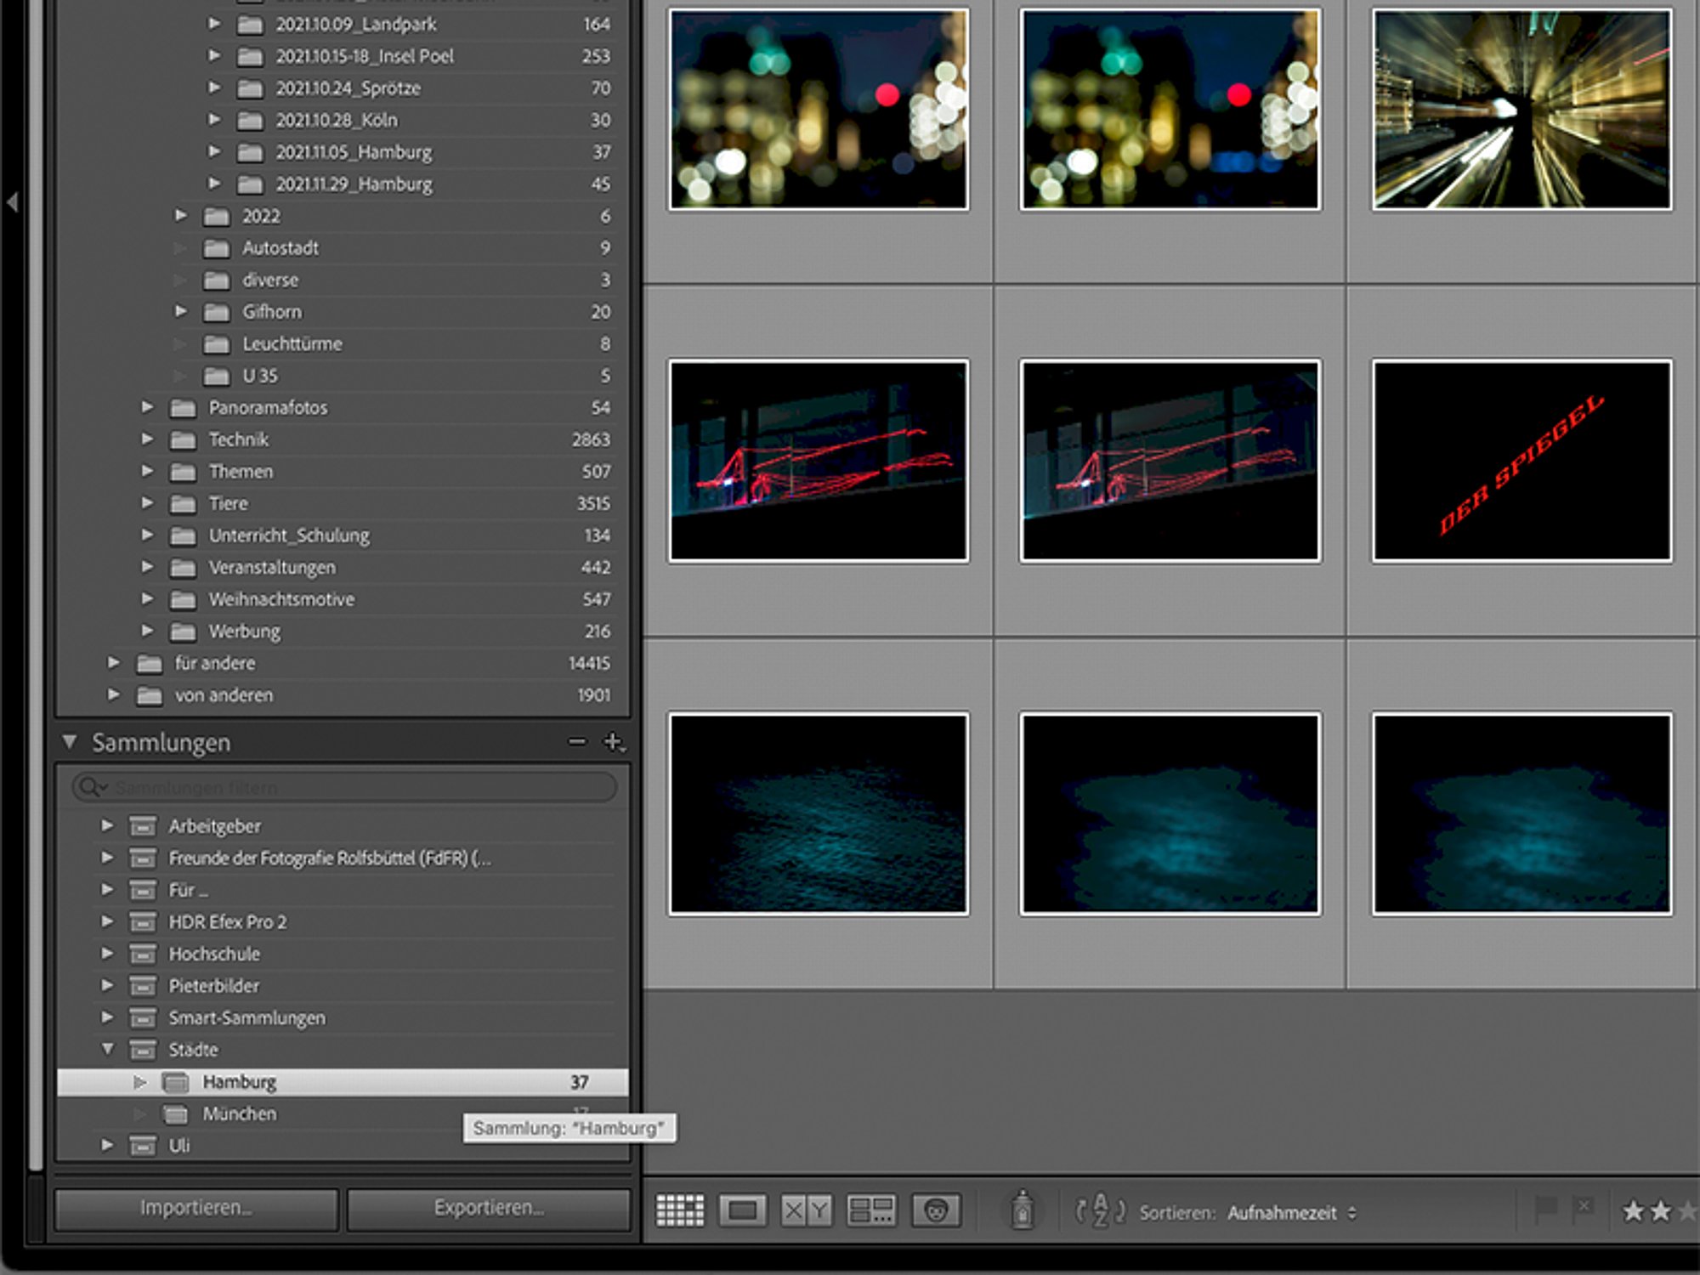Collapse the left panel with edge arrow

(x=12, y=202)
